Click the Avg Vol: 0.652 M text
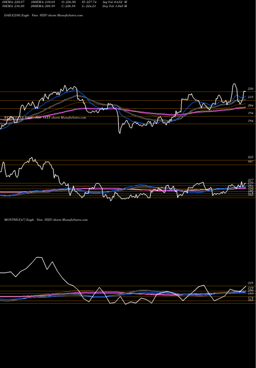Image resolution: width=256 pixels, height=368 pixels. [x=115, y=2]
